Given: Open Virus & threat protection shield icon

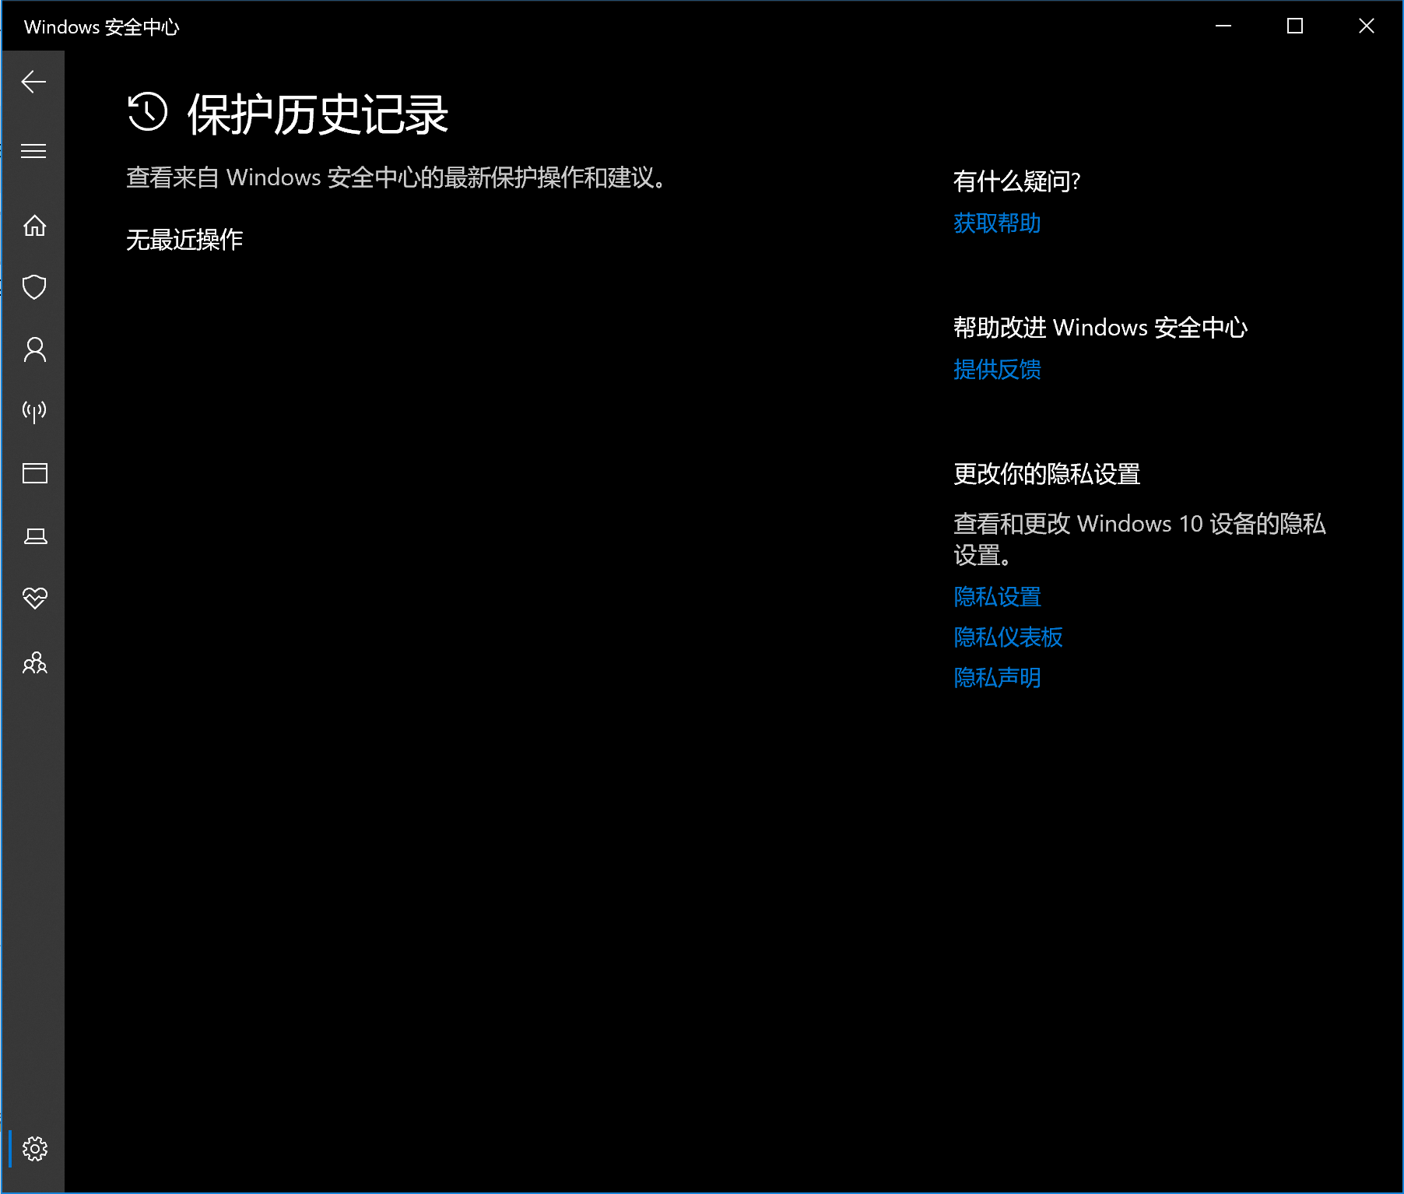Looking at the screenshot, I should pos(34,287).
